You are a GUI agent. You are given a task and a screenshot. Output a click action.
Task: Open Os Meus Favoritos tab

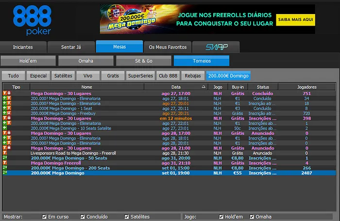pos(168,47)
